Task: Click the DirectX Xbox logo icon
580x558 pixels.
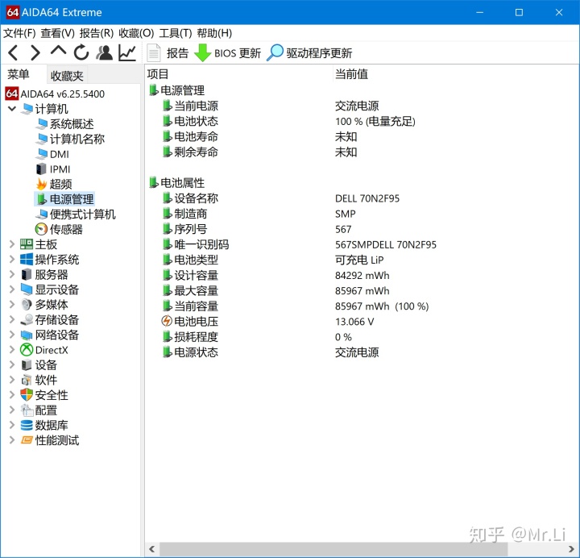Action: point(27,349)
